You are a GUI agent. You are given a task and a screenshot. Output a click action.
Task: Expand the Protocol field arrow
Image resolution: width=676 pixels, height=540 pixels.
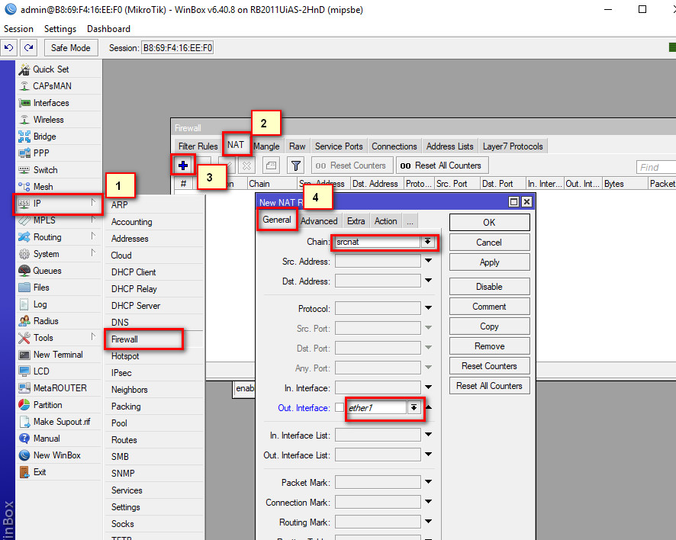click(x=428, y=309)
